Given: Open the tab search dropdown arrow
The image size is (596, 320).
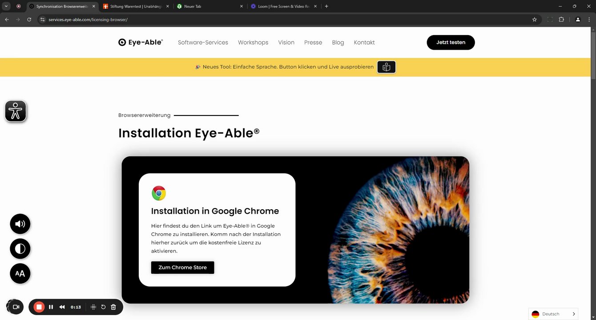Looking at the screenshot, I should point(6,7).
